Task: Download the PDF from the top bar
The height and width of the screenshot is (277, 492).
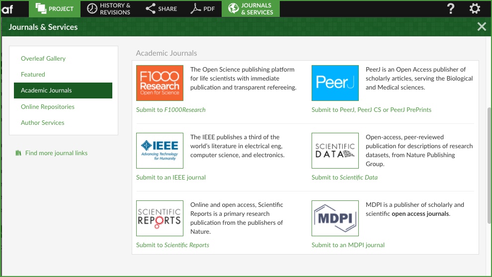Action: [x=203, y=9]
